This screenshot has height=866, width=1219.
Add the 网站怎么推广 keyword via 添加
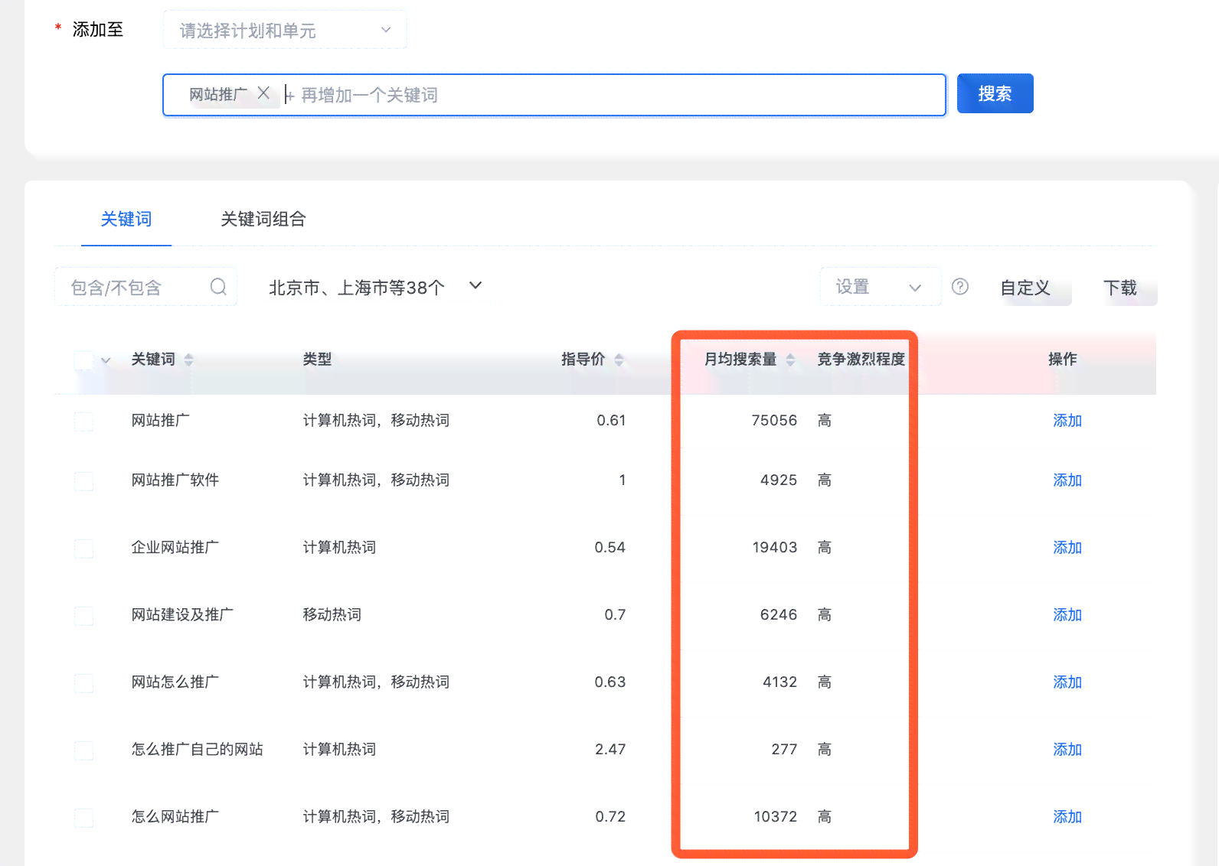click(x=1067, y=682)
